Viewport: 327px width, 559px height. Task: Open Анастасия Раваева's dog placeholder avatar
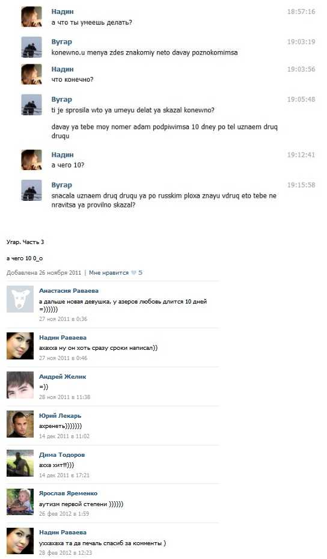coord(20,299)
